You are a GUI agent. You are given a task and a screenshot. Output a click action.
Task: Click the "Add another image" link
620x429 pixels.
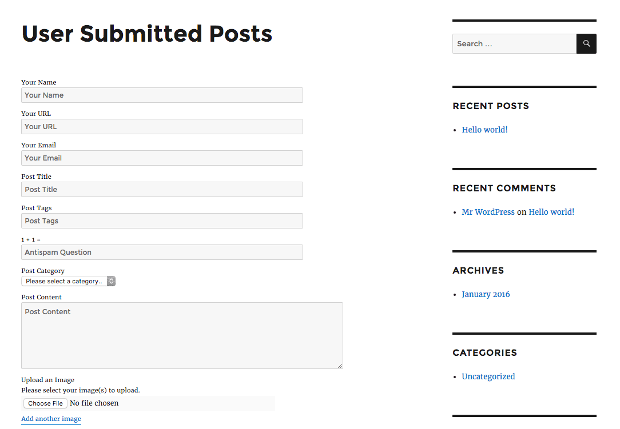click(51, 419)
